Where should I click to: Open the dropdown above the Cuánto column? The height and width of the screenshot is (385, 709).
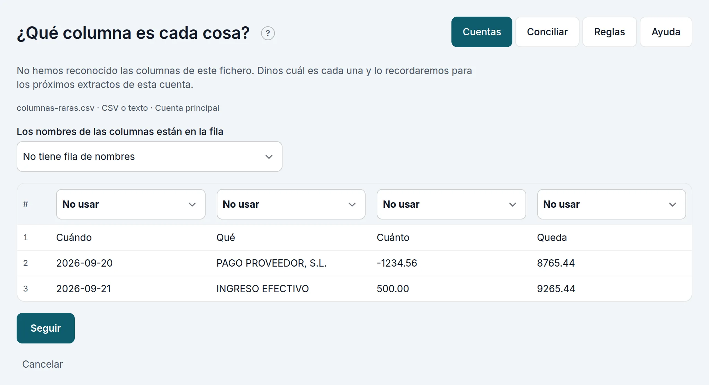tap(451, 204)
